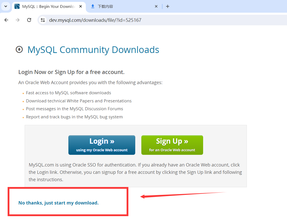Screen dimensions: 287x224
Task: Click the browser forward arrow
Action: (x=18, y=20)
